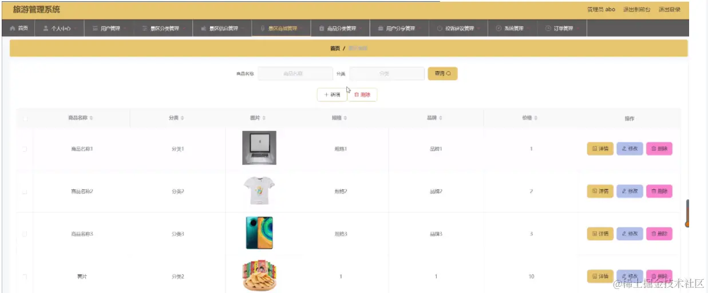The image size is (708, 293).
Task: Sort by the 规格 column arrows
Action: (345, 118)
